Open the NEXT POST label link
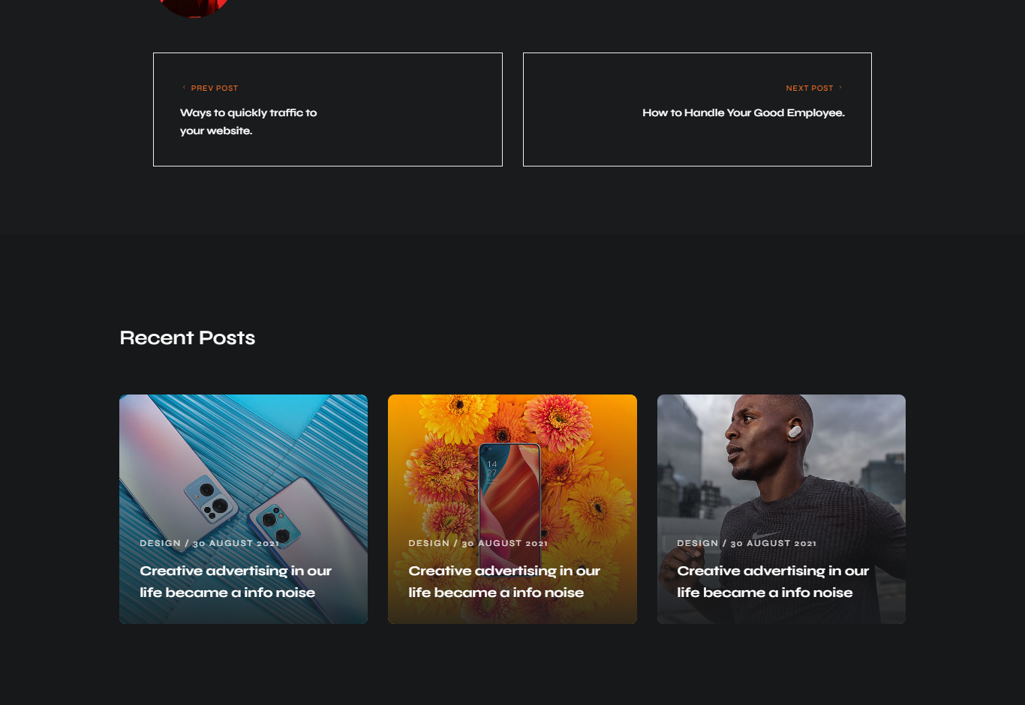This screenshot has height=705, width=1025. click(x=810, y=88)
